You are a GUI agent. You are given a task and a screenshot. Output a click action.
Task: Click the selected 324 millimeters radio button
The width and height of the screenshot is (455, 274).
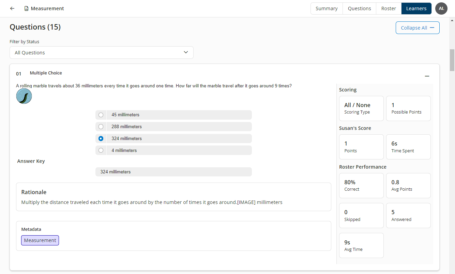(101, 138)
